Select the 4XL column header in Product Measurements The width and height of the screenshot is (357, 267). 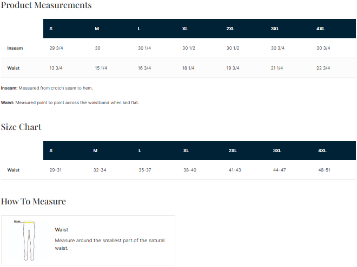[x=320, y=29]
